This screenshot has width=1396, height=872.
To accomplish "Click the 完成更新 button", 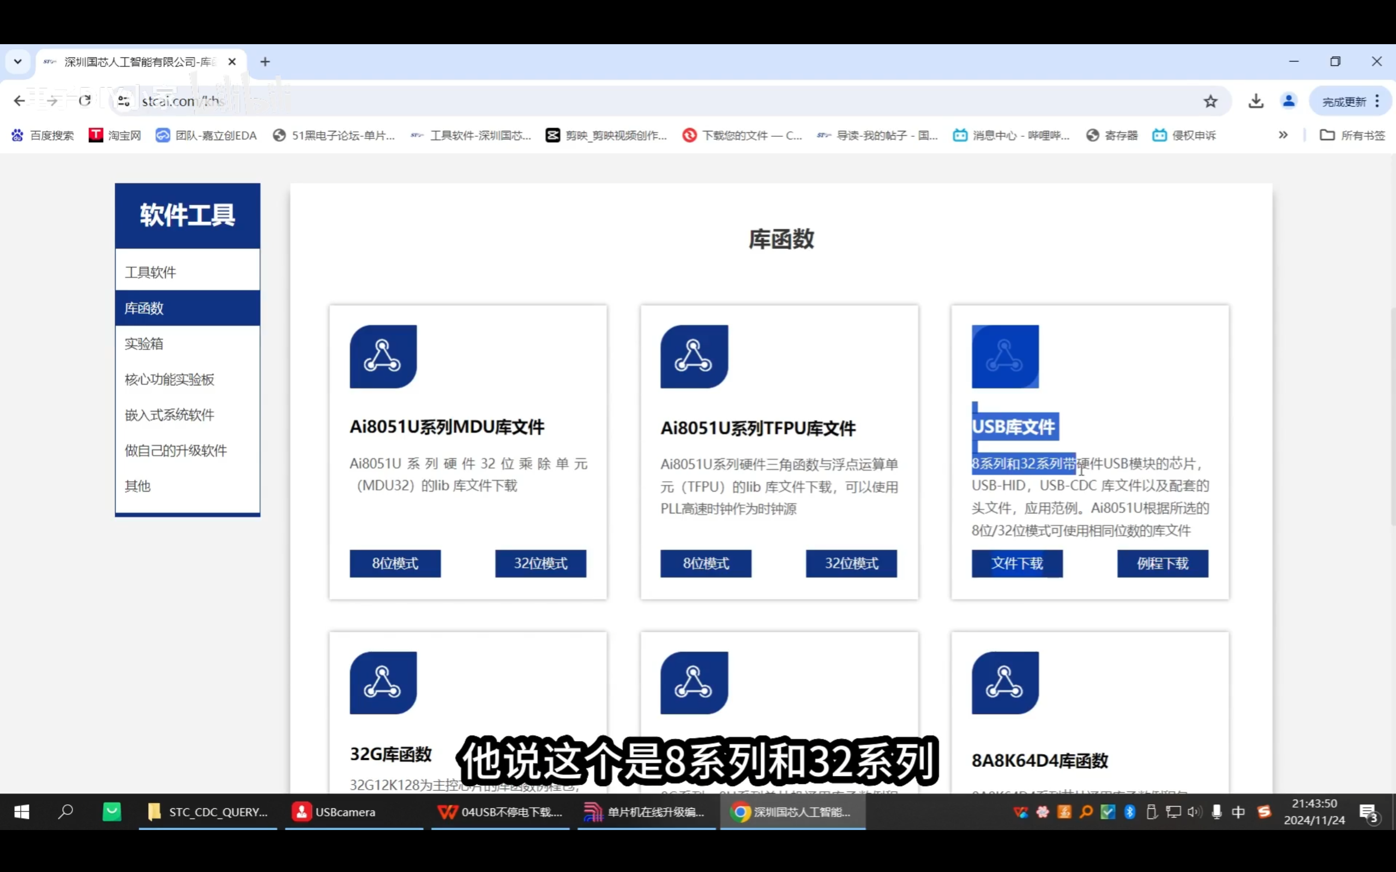I will point(1344,102).
